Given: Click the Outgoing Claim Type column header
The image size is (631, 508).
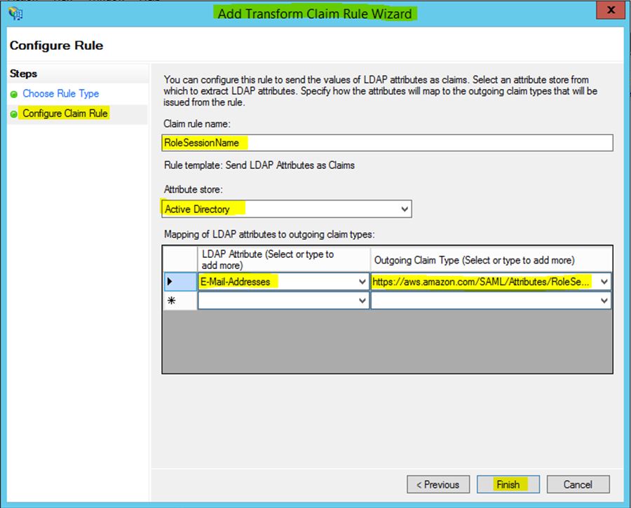Looking at the screenshot, I should 491,259.
